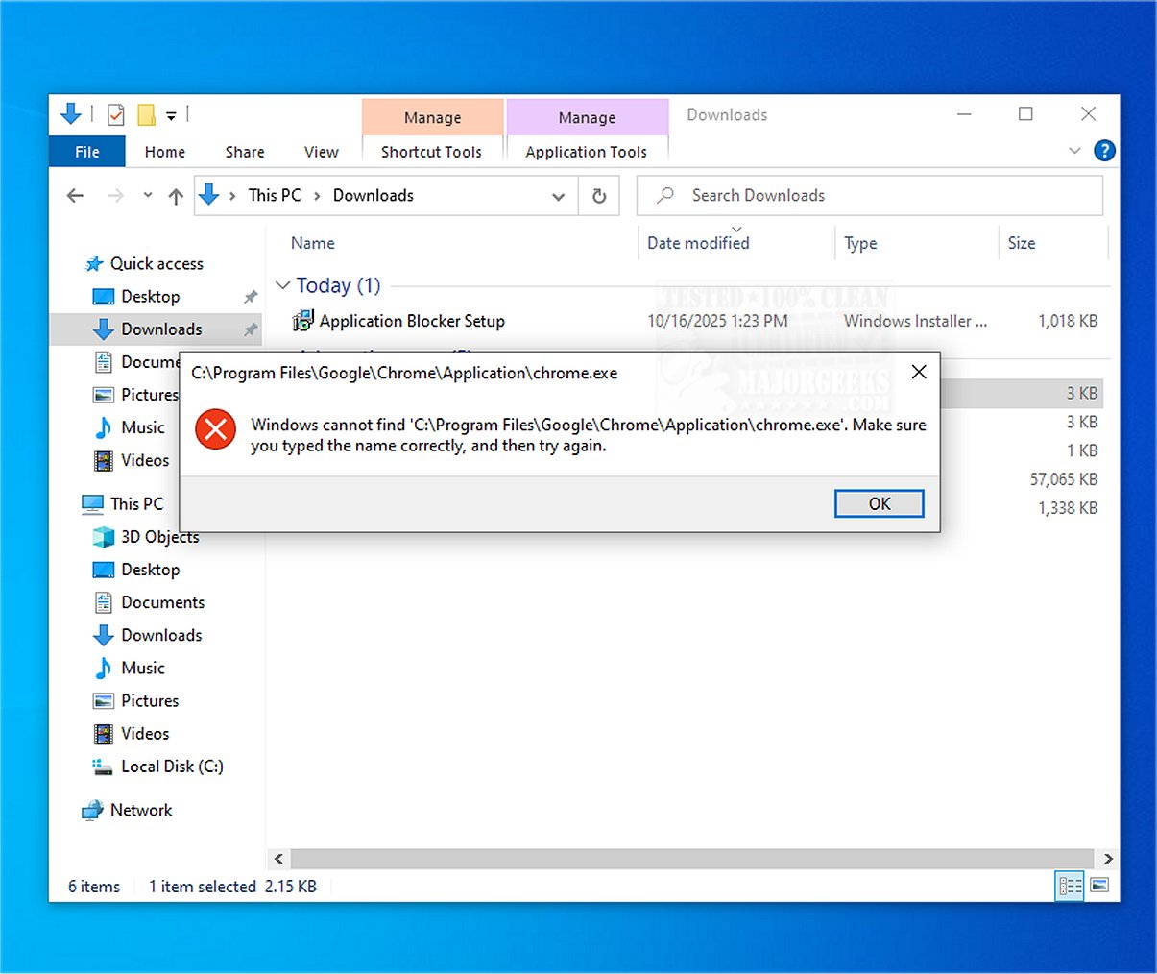The width and height of the screenshot is (1157, 974).
Task: Close the chrome.exe error dialog
Action: coord(919,372)
